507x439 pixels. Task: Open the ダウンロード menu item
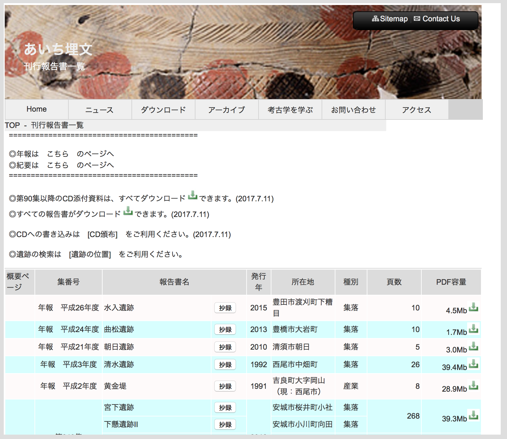click(x=163, y=109)
